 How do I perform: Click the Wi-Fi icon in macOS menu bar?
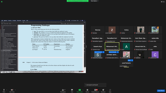click(x=66, y=21)
